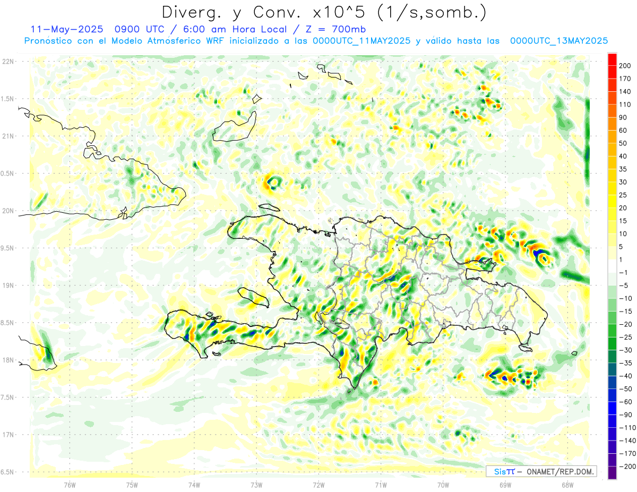
Task: Click the 73W longitude label
Action: [256, 485]
